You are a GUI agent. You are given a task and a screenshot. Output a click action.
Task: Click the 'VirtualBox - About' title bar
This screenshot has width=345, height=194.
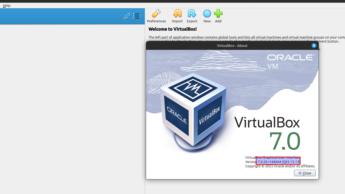[232, 46]
